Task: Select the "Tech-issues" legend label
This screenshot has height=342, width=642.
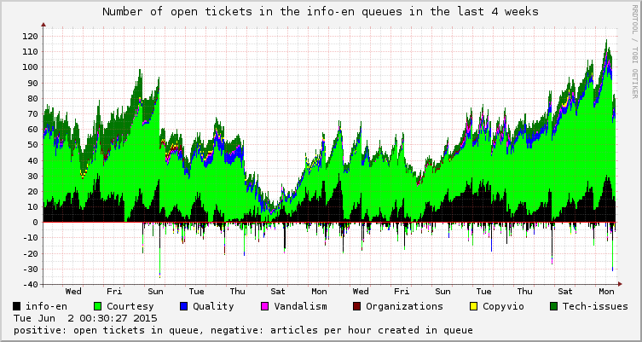Action: tap(595, 306)
